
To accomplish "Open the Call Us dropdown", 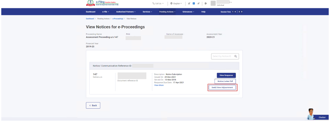I will click(158, 3).
